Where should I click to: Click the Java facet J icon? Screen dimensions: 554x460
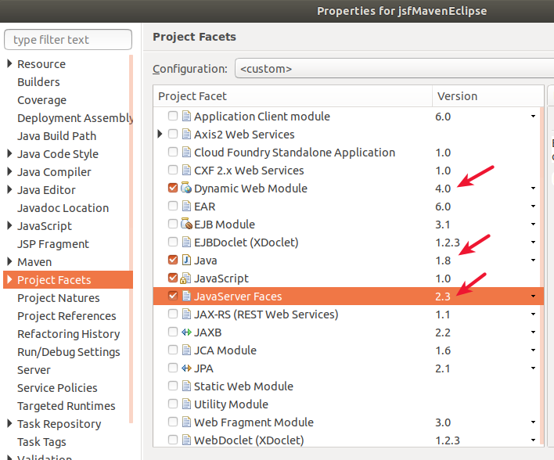click(x=186, y=260)
